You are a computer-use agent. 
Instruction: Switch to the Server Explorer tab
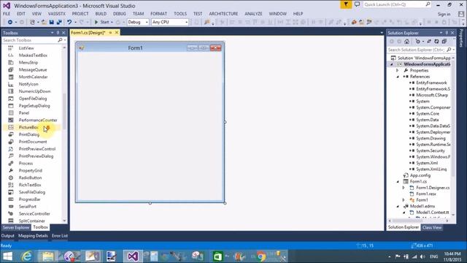pyautogui.click(x=16, y=227)
